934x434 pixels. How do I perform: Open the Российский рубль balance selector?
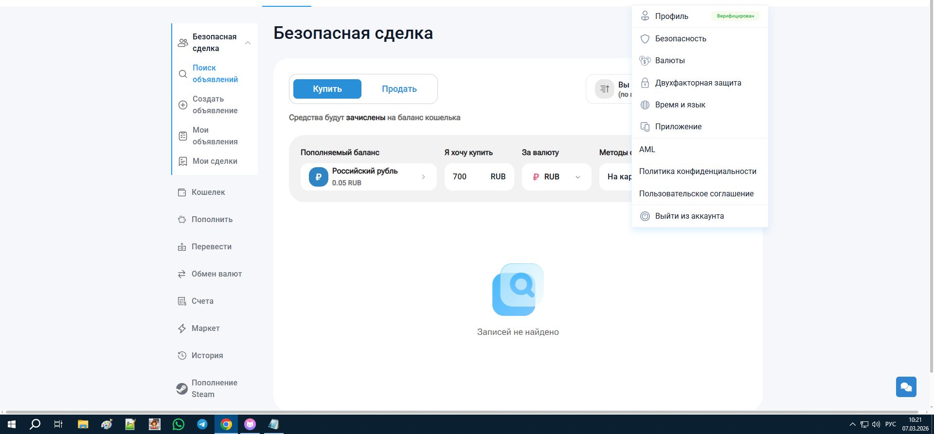[x=369, y=177]
